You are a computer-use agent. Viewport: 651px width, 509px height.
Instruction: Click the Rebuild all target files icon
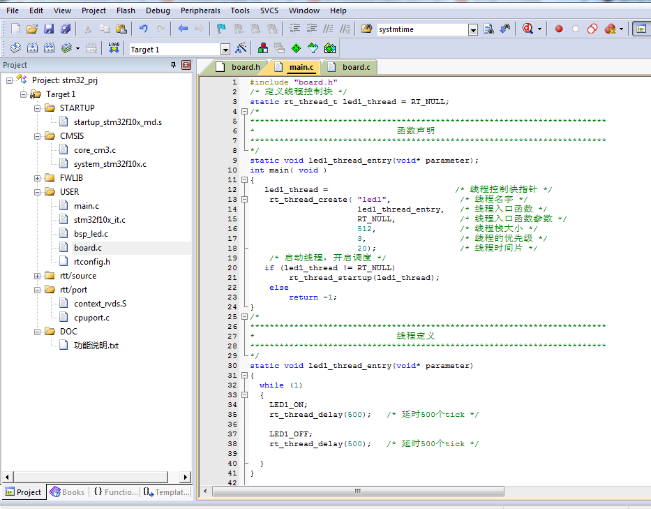[49, 48]
